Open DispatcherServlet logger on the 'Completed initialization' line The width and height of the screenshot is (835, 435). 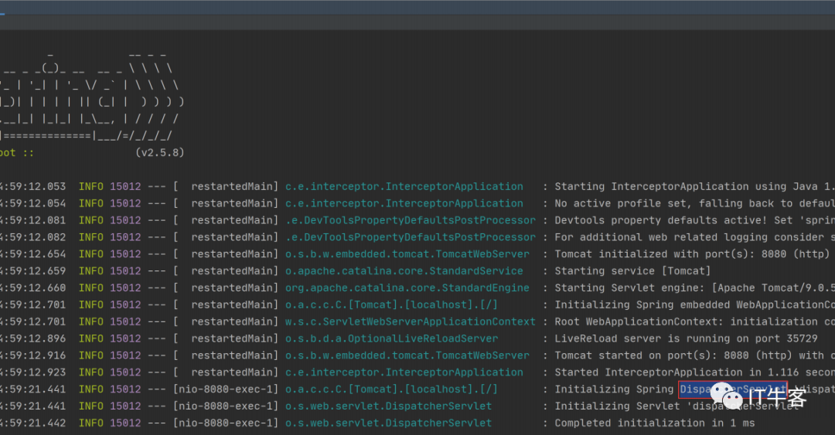coord(389,423)
